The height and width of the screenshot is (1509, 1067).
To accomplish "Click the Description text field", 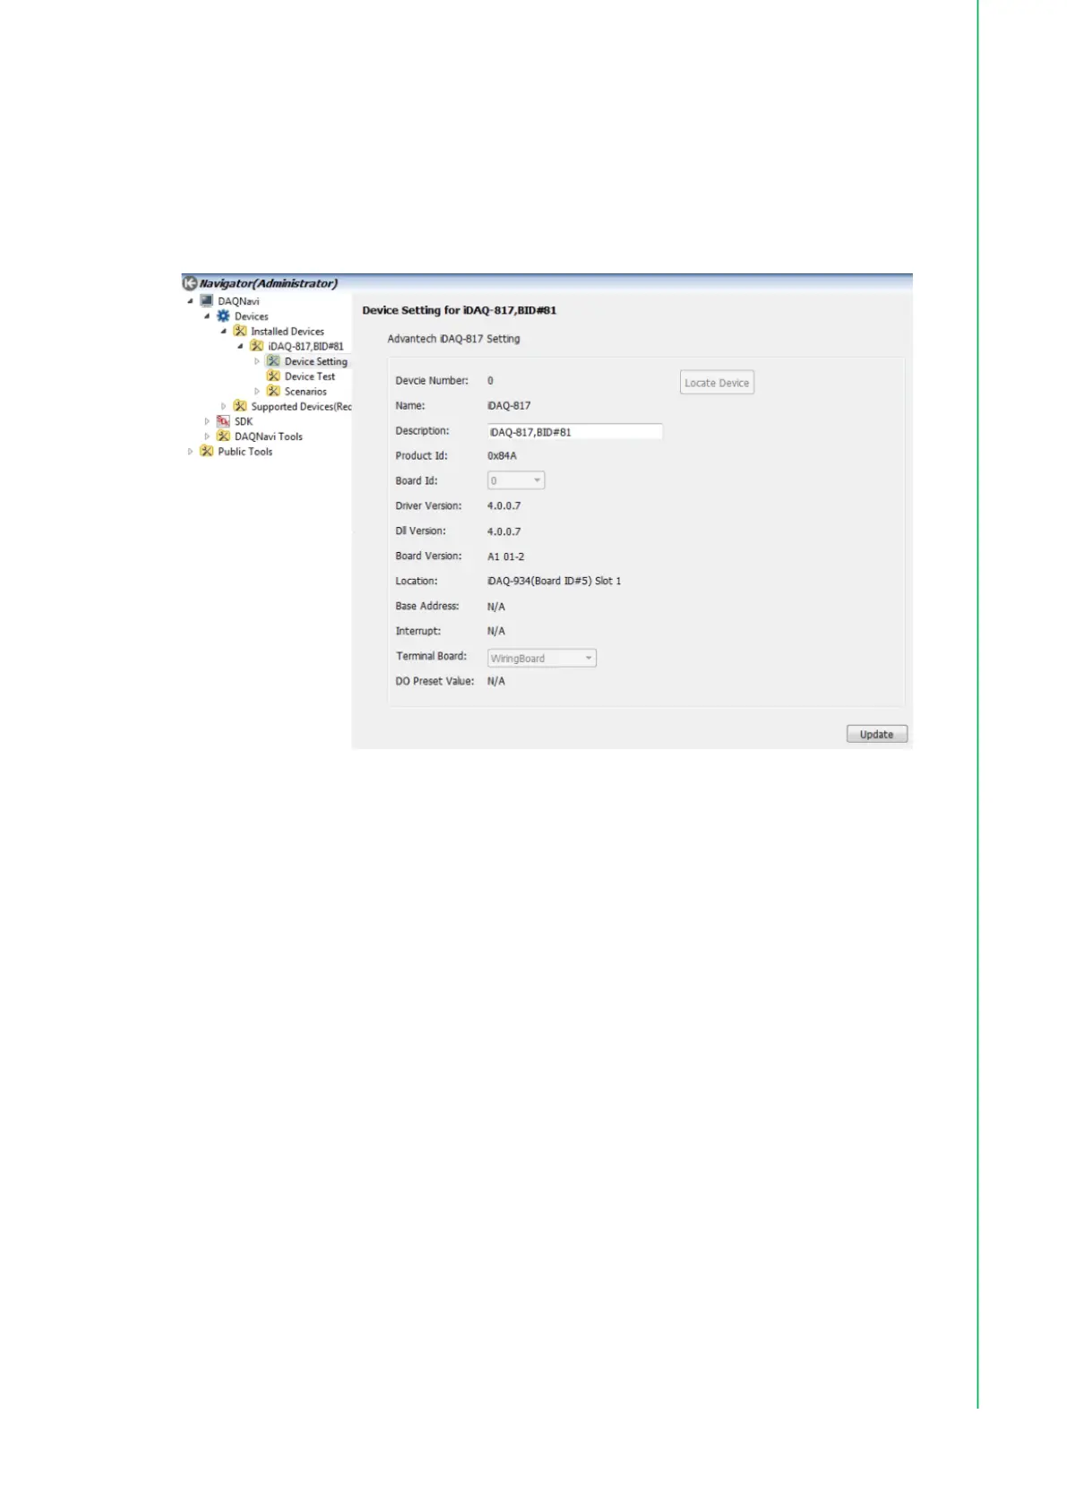I will tap(574, 432).
